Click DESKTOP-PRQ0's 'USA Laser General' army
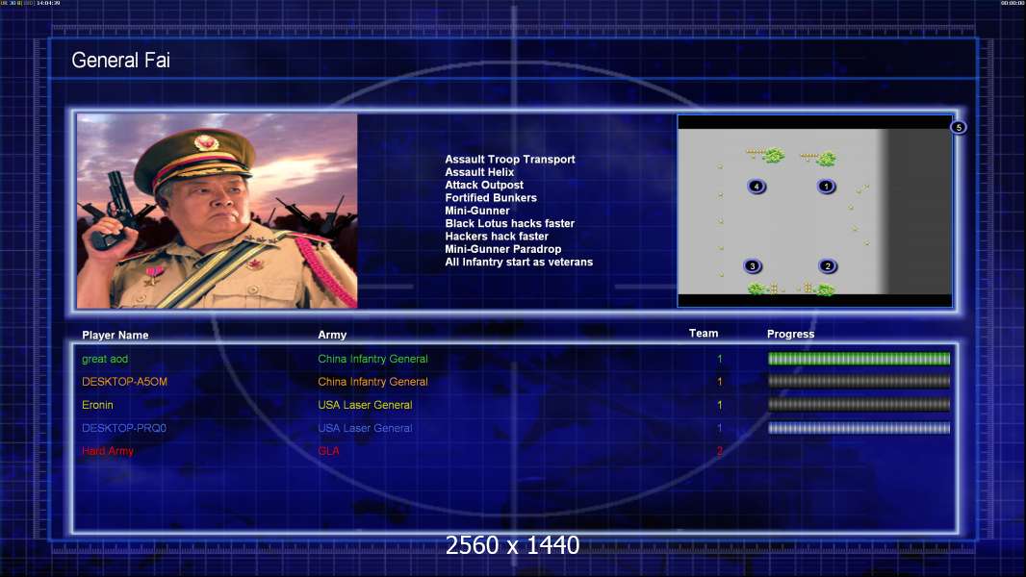Viewport: 1026px width, 577px height. tap(365, 428)
